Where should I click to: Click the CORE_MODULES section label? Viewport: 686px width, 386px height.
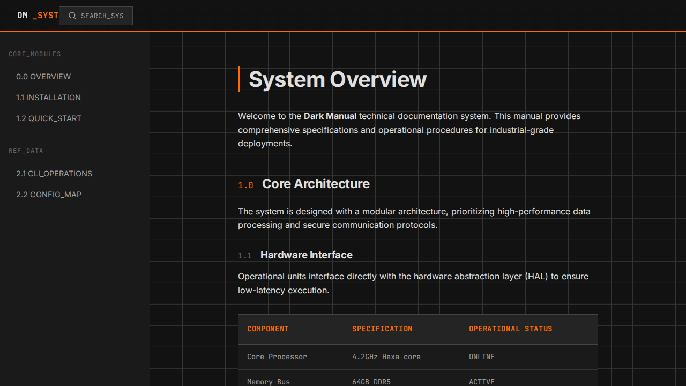pos(35,54)
